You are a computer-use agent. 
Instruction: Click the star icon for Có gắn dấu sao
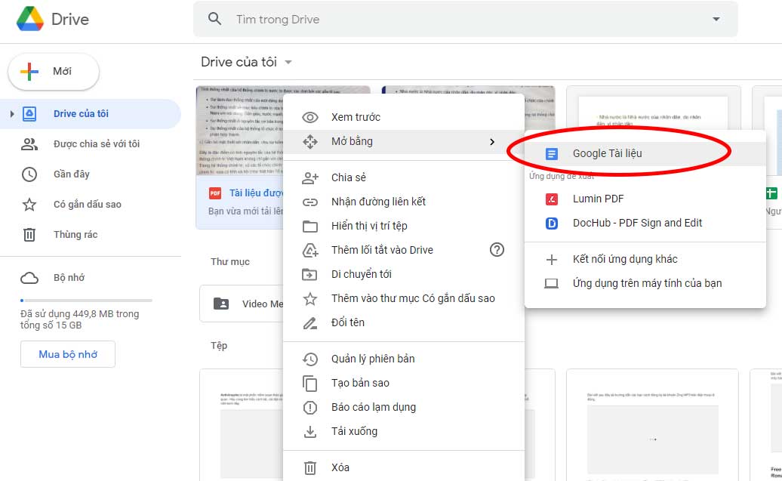tap(29, 205)
